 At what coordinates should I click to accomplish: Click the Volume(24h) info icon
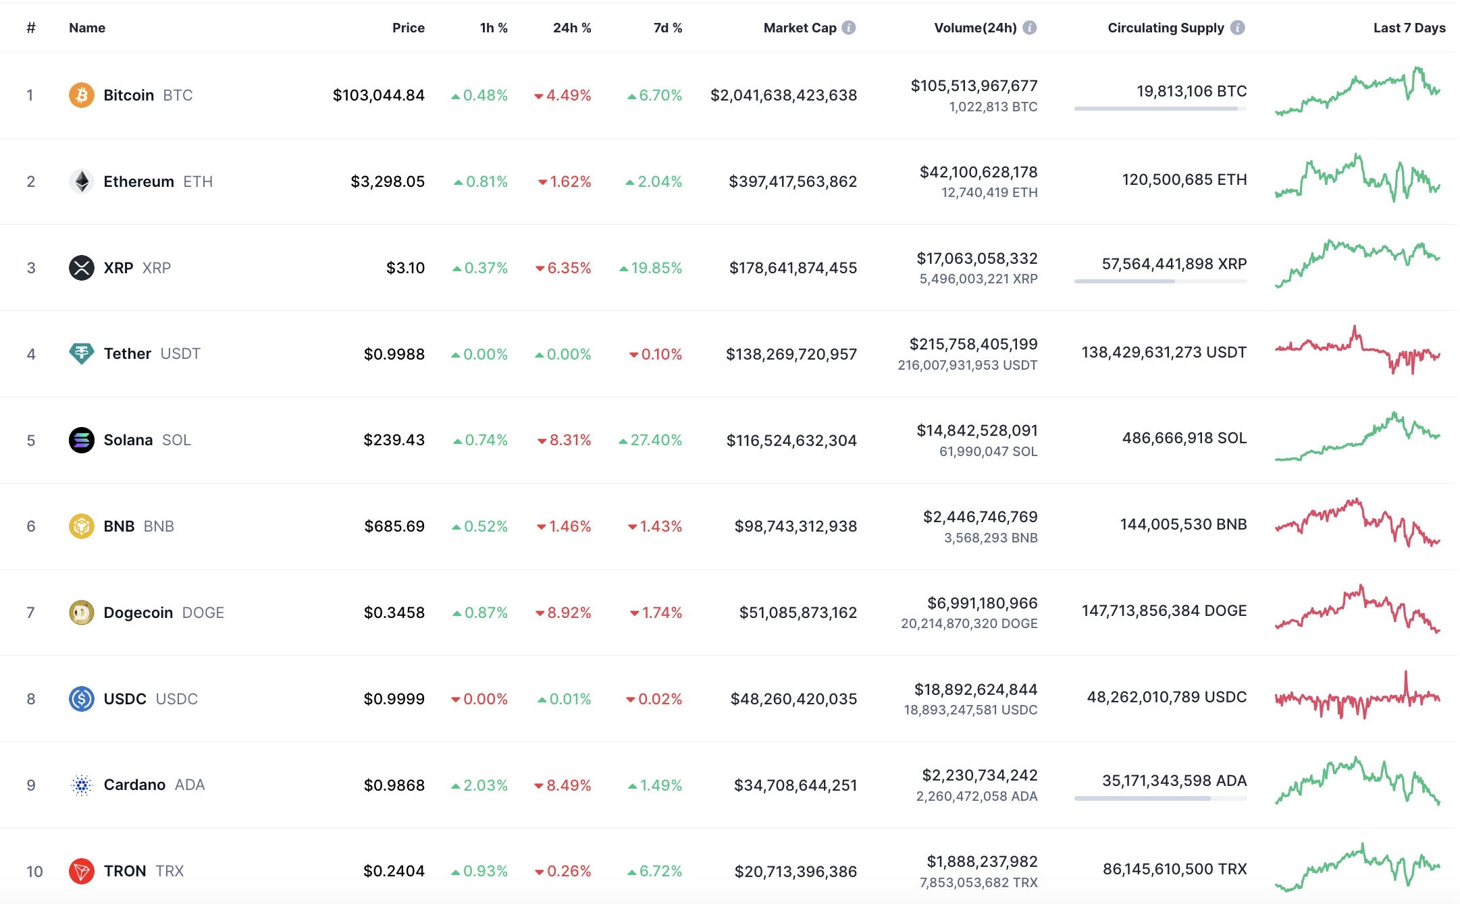point(1030,28)
